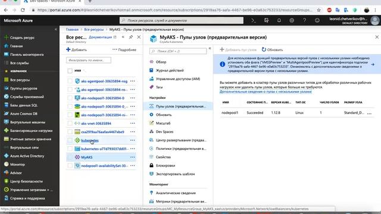
Task: Collapse the MyAKS resource menu
Action: pyautogui.click(x=210, y=49)
